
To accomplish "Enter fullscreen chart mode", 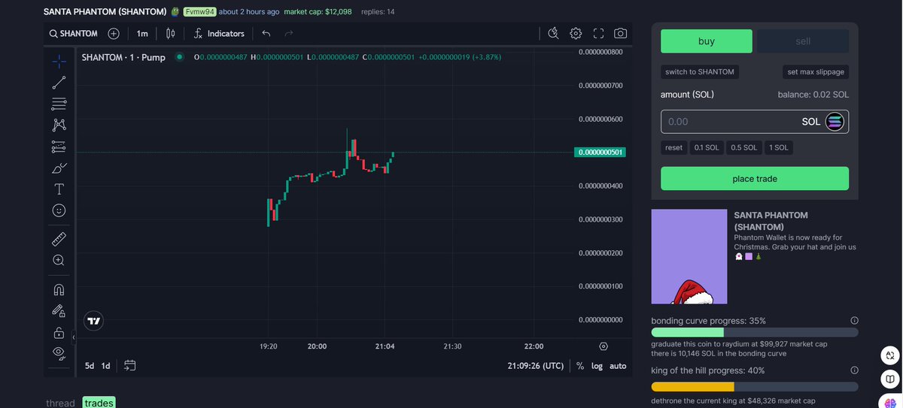I will tap(599, 33).
